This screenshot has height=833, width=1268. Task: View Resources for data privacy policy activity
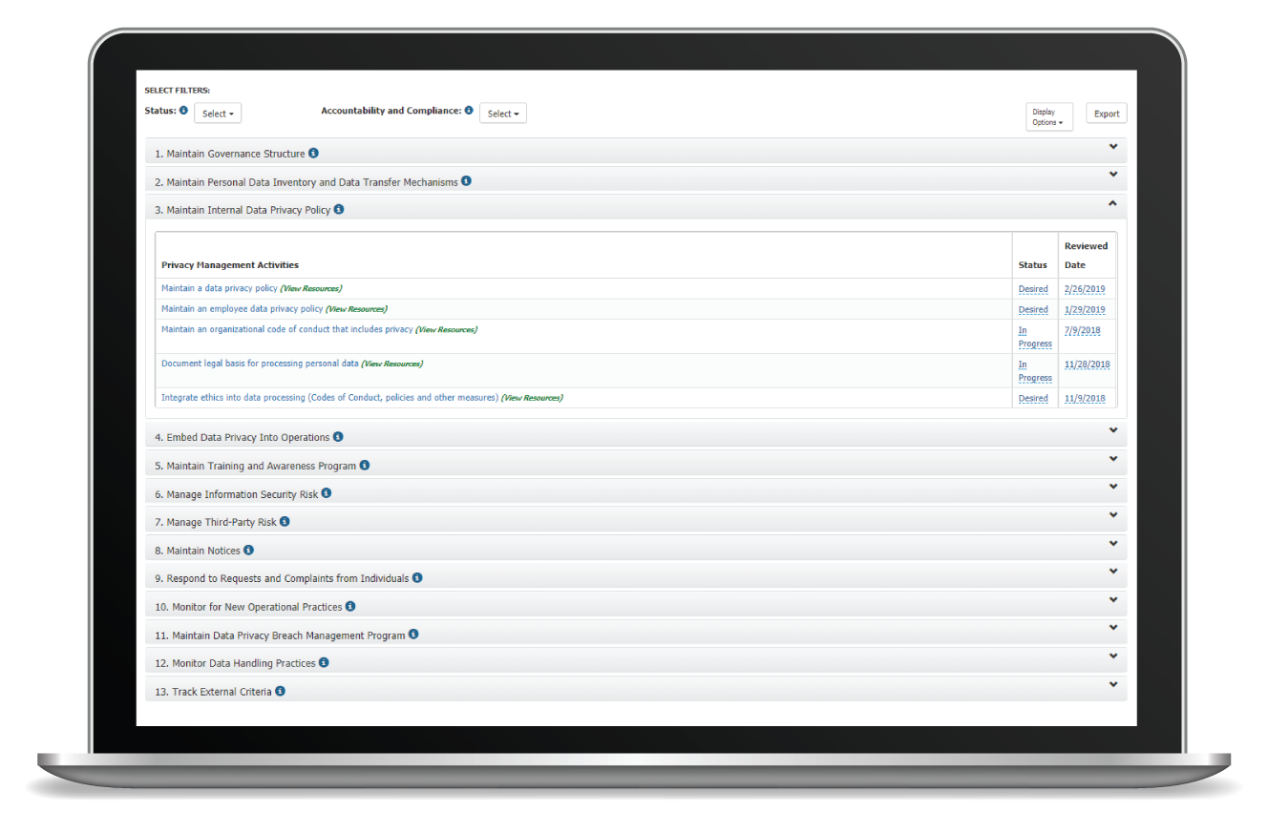(311, 288)
